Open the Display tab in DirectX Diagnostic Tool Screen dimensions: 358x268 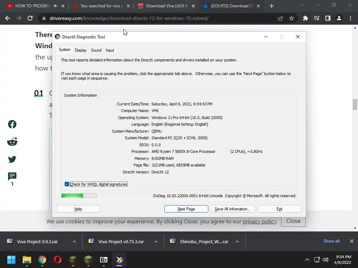[81, 50]
